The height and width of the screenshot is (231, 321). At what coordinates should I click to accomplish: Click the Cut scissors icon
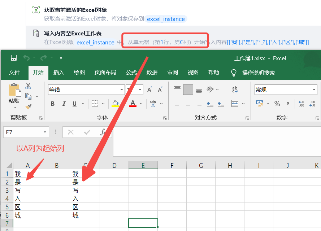point(28,86)
